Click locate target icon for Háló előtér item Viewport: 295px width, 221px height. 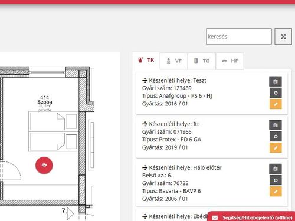(276, 180)
